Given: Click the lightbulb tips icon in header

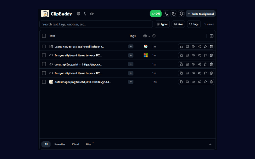Looking at the screenshot, I should [x=85, y=14].
